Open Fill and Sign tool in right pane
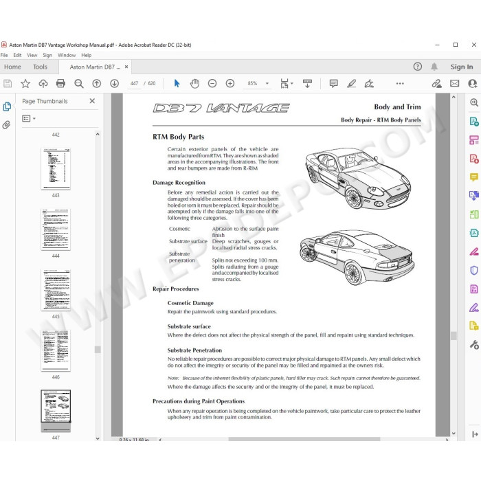481x481 pixels. click(x=474, y=308)
